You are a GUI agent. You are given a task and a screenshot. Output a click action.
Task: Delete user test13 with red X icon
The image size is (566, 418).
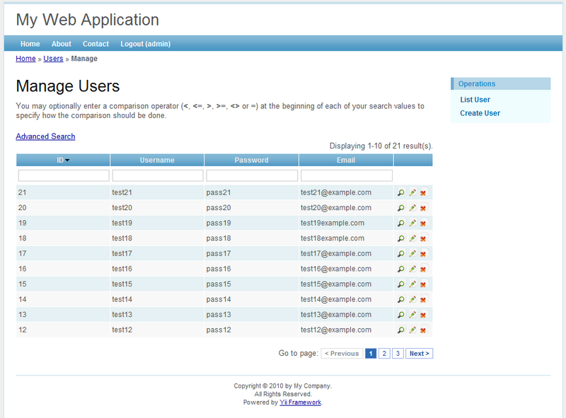[423, 315]
